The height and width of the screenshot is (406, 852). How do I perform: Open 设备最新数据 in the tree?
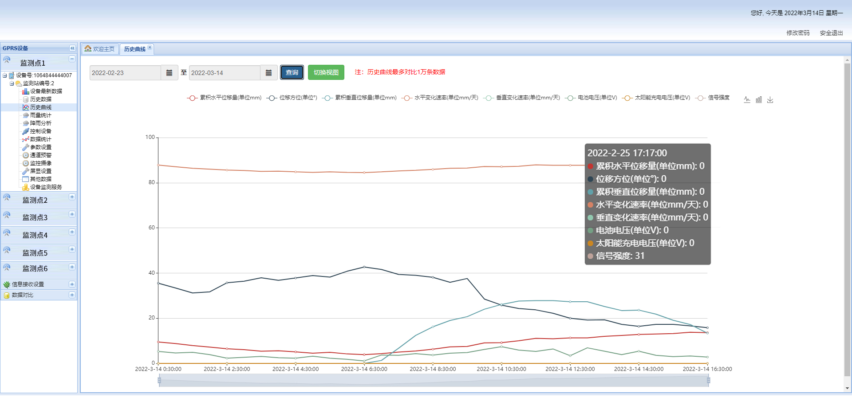(46, 91)
